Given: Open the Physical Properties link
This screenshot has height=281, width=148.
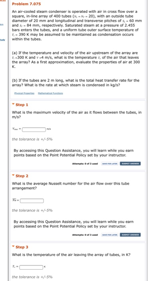Looking at the screenshot, I should pos(24,93).
